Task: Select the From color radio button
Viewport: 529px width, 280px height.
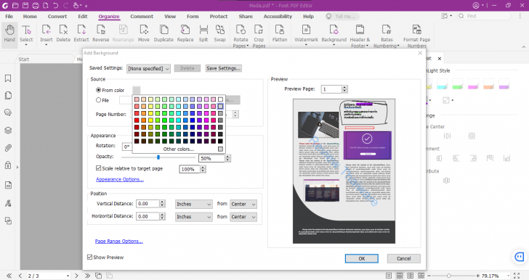Action: (x=99, y=90)
